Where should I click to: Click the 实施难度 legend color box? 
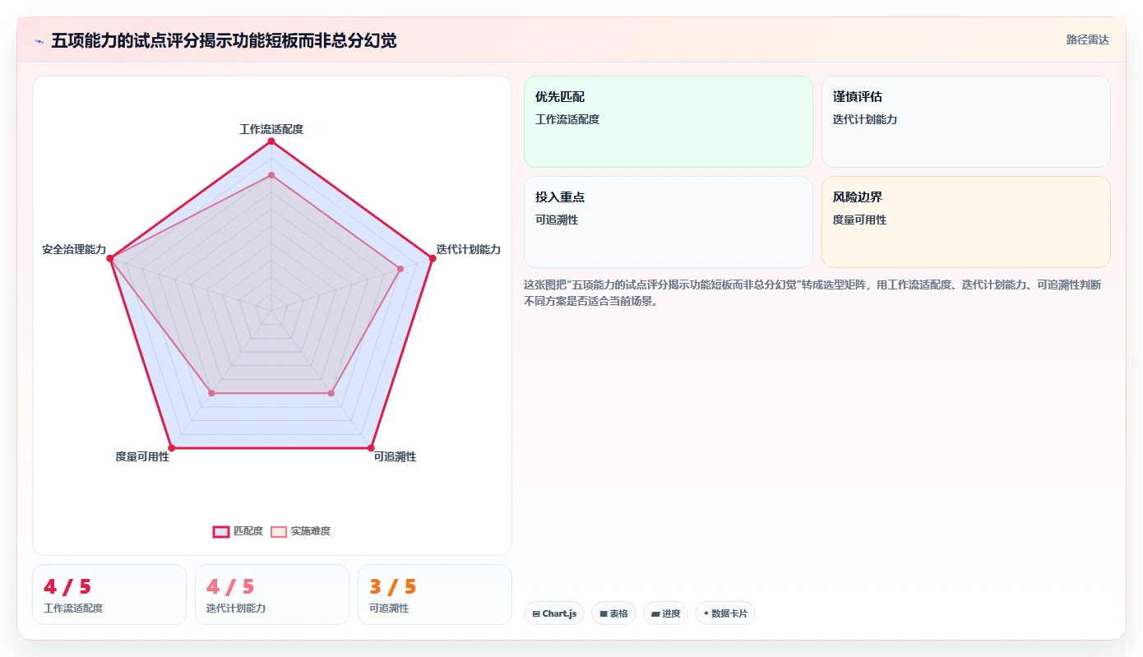279,531
